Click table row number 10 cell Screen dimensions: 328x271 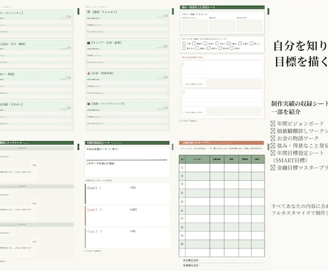click(x=183, y=244)
